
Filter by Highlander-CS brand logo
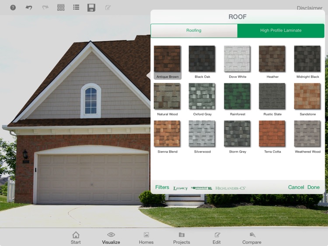(x=230, y=188)
